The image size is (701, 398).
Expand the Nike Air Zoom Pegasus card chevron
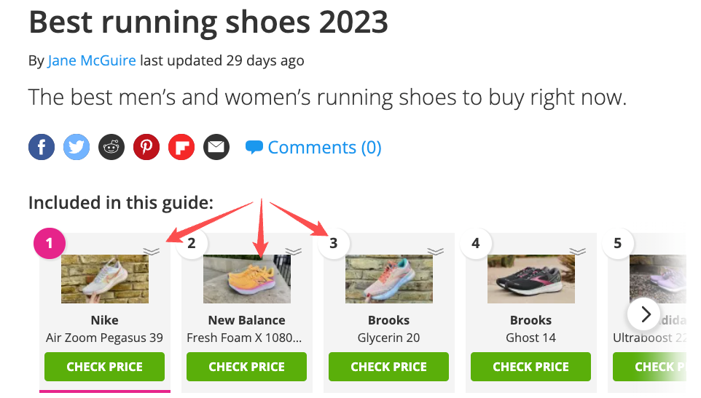point(152,251)
